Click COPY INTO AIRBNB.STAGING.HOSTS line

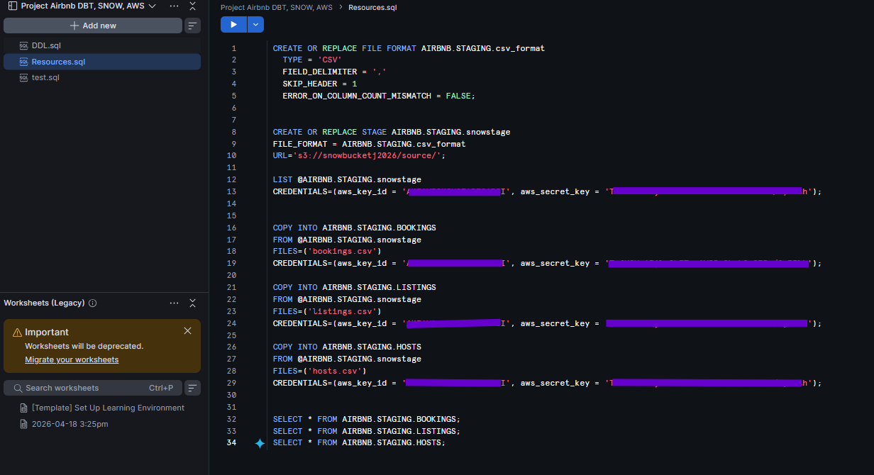[347, 347]
